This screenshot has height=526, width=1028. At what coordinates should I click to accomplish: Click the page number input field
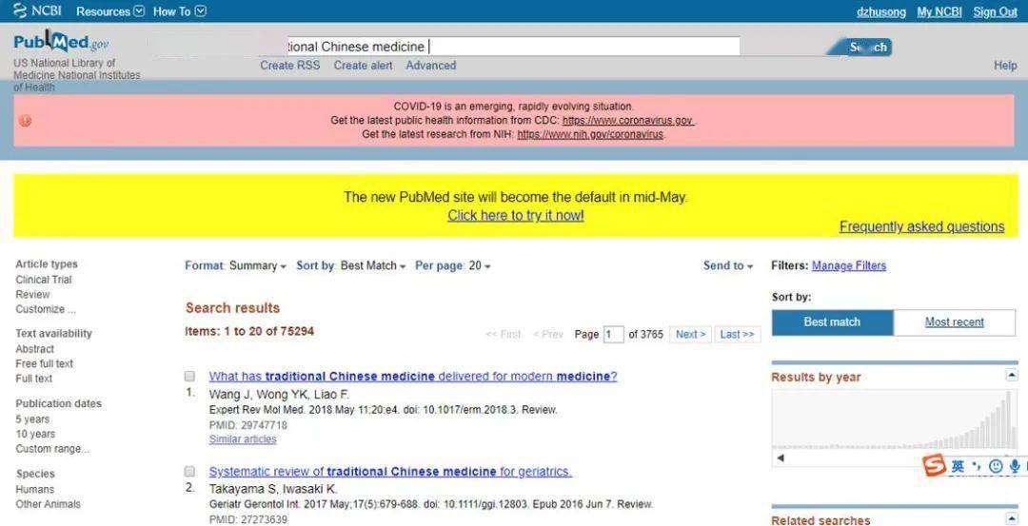(x=613, y=335)
